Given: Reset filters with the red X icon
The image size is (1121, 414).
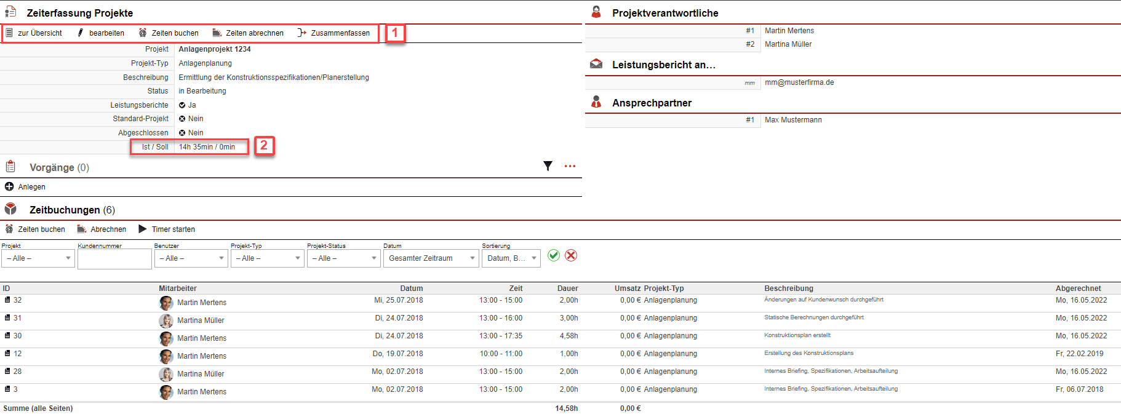Looking at the screenshot, I should coord(571,255).
